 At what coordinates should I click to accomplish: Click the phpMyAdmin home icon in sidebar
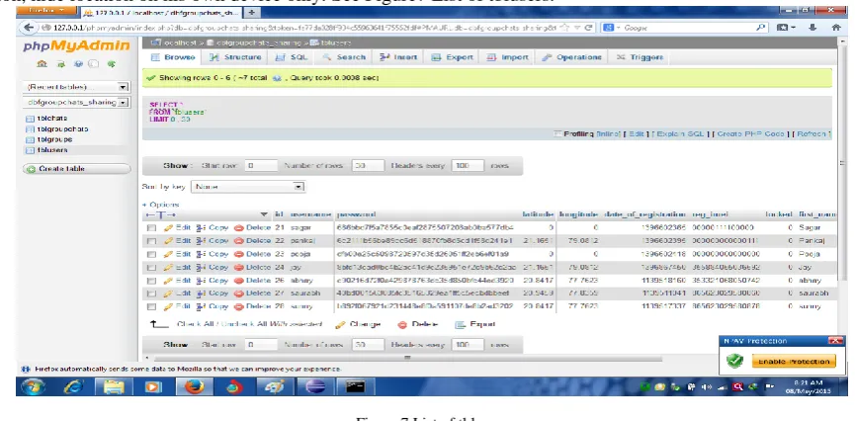coord(42,64)
